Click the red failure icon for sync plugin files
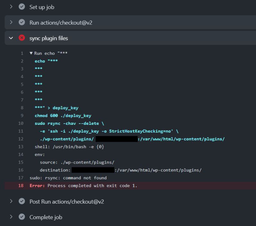 pos(22,38)
